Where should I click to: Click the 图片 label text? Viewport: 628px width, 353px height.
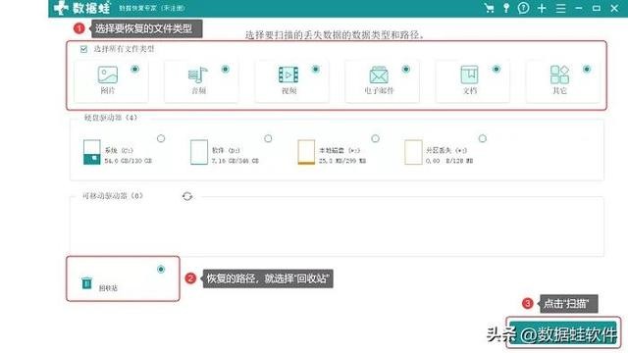(x=108, y=91)
